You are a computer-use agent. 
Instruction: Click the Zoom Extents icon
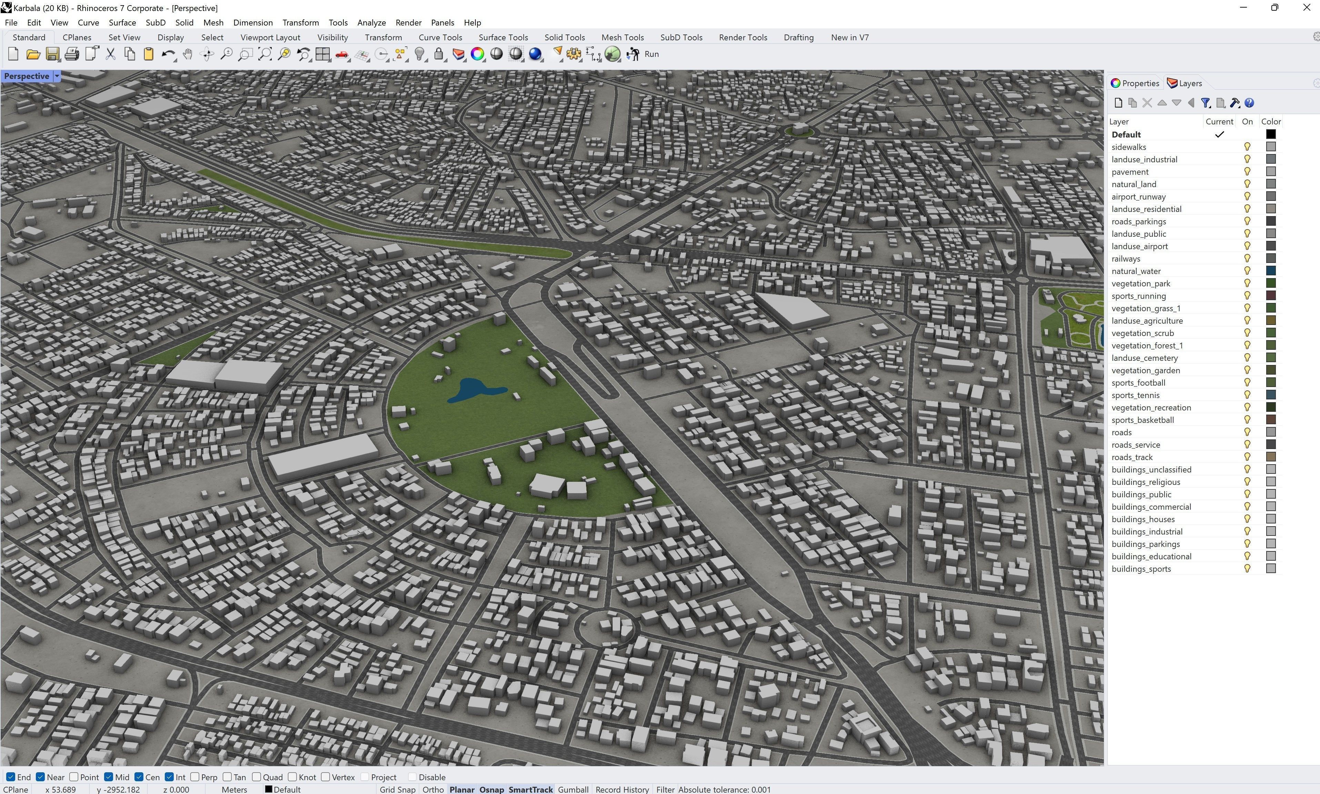click(265, 54)
